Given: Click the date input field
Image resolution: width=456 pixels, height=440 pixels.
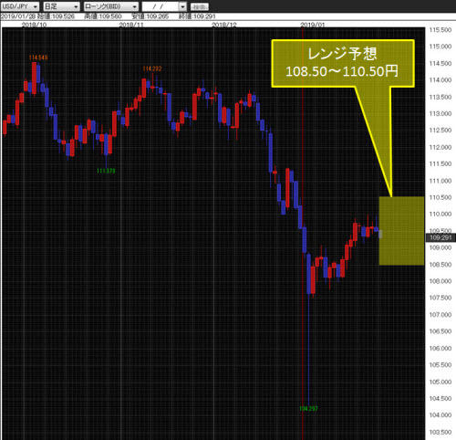Looking at the screenshot, I should 161,6.
